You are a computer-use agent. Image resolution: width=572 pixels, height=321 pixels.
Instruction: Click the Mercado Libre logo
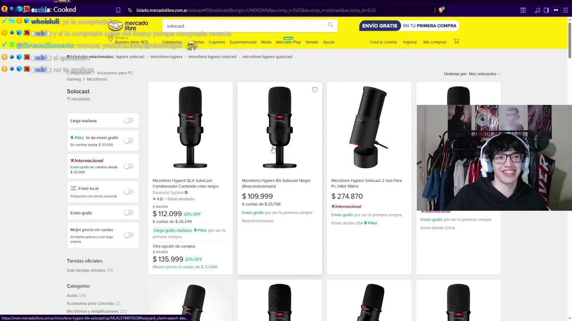[128, 26]
